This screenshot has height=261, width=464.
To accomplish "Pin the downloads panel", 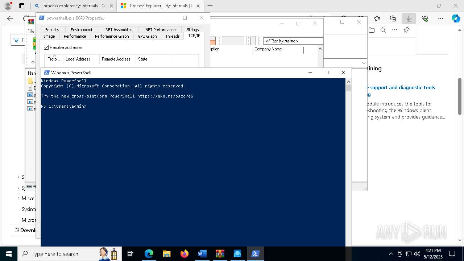I will coord(407,30).
